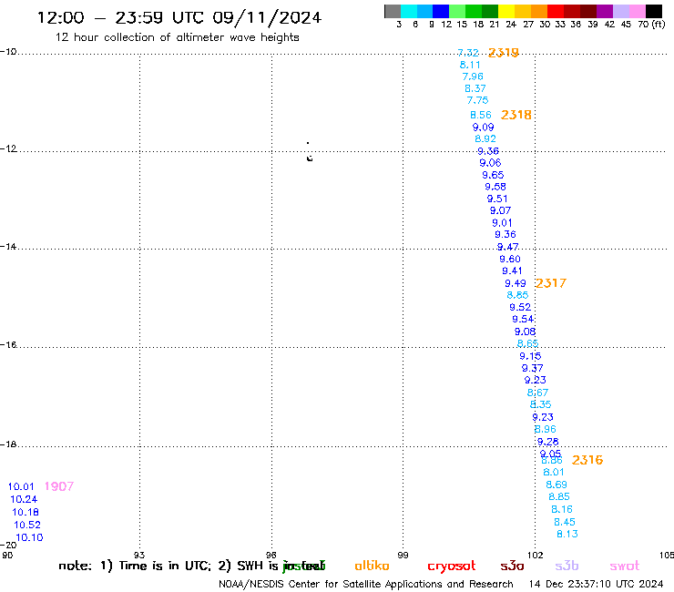The width and height of the screenshot is (674, 592).
Task: Click the wave height value 9.47
Action: [x=507, y=247]
